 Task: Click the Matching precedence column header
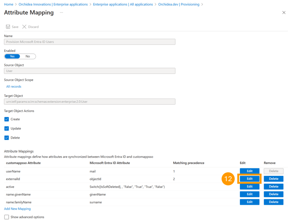click(189, 163)
